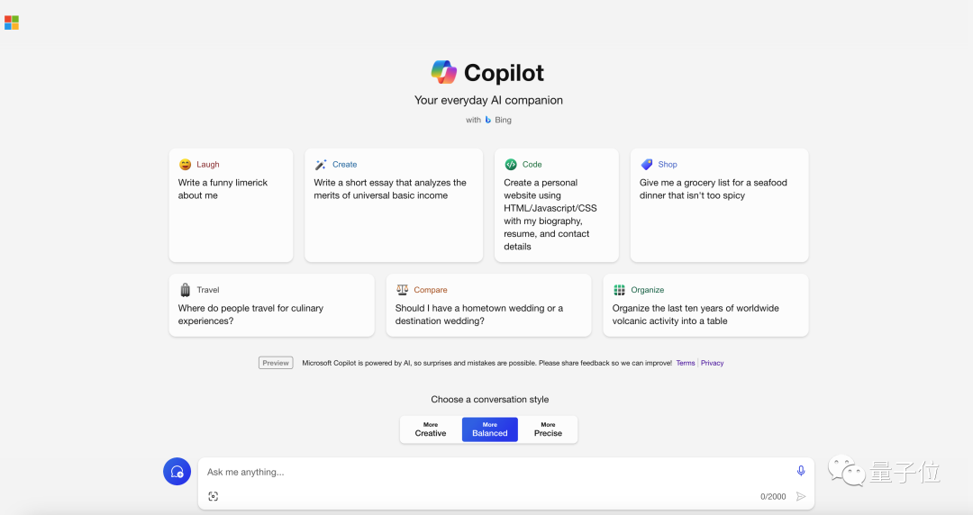Pick the hometown or destination wedding card
The image size is (973, 515).
(x=488, y=305)
